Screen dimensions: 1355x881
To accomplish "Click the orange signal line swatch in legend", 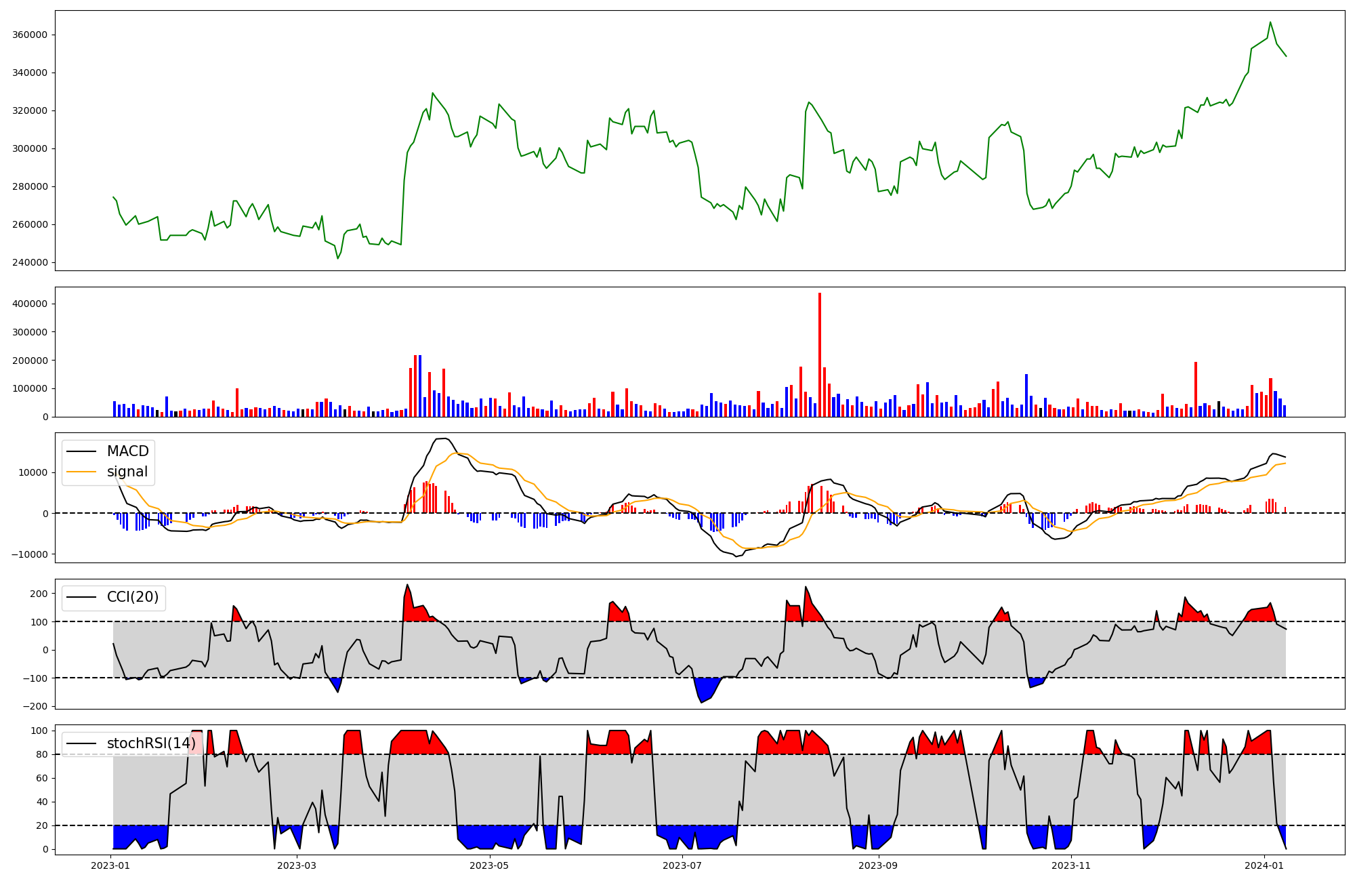I will pyautogui.click(x=83, y=472).
